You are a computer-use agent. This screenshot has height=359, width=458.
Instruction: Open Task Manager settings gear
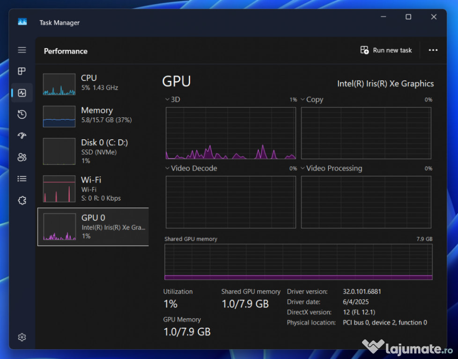tap(22, 337)
